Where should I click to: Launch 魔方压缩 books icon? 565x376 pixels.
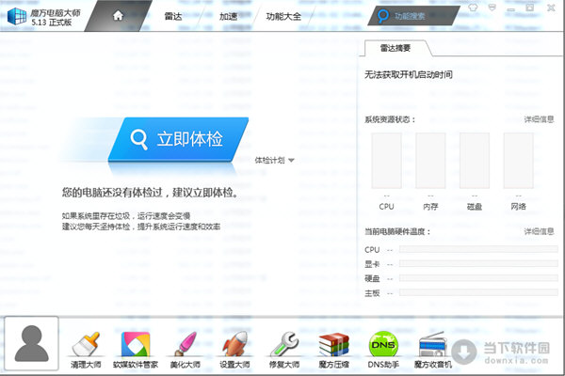point(333,345)
